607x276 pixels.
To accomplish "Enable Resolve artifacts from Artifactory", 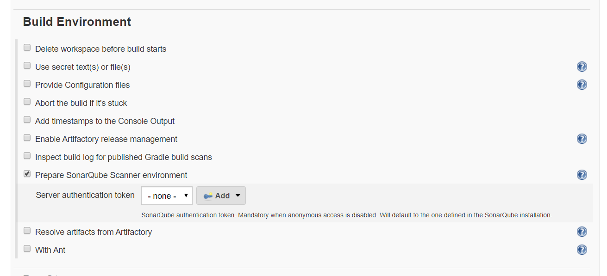I will [x=27, y=231].
